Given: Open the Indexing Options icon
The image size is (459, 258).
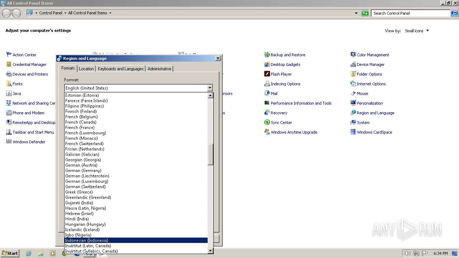Looking at the screenshot, I should (267, 84).
